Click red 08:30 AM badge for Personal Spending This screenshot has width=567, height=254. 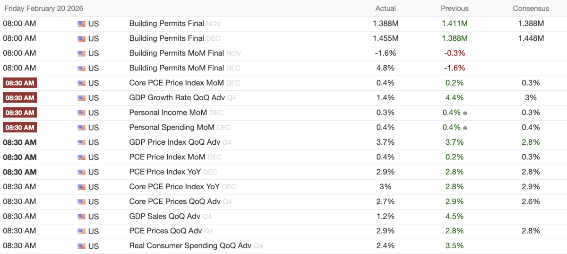click(20, 127)
